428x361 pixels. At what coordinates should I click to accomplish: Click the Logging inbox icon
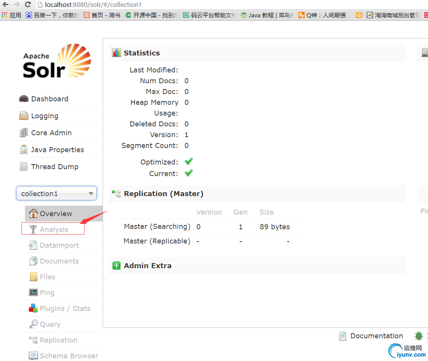[x=24, y=116]
